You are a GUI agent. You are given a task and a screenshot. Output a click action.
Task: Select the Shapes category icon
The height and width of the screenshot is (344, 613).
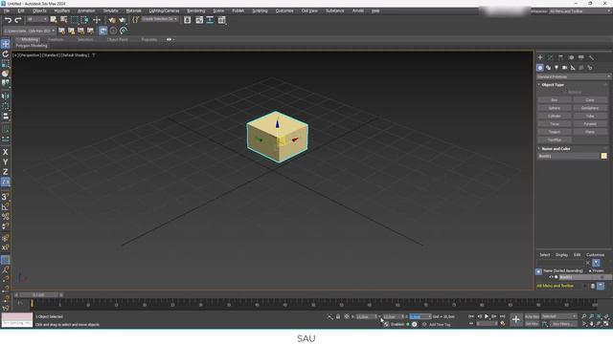coord(548,68)
